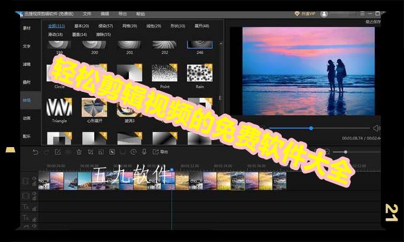Open the 文字 panel in the left sidebar
This screenshot has height=242, width=404.
(x=27, y=46)
